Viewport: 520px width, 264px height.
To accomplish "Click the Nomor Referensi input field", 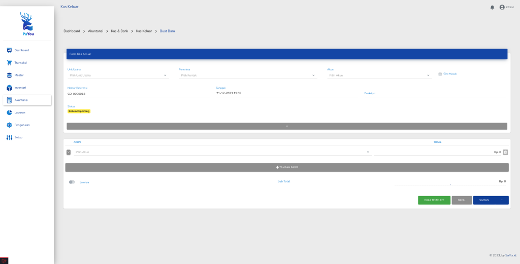I will (138, 94).
